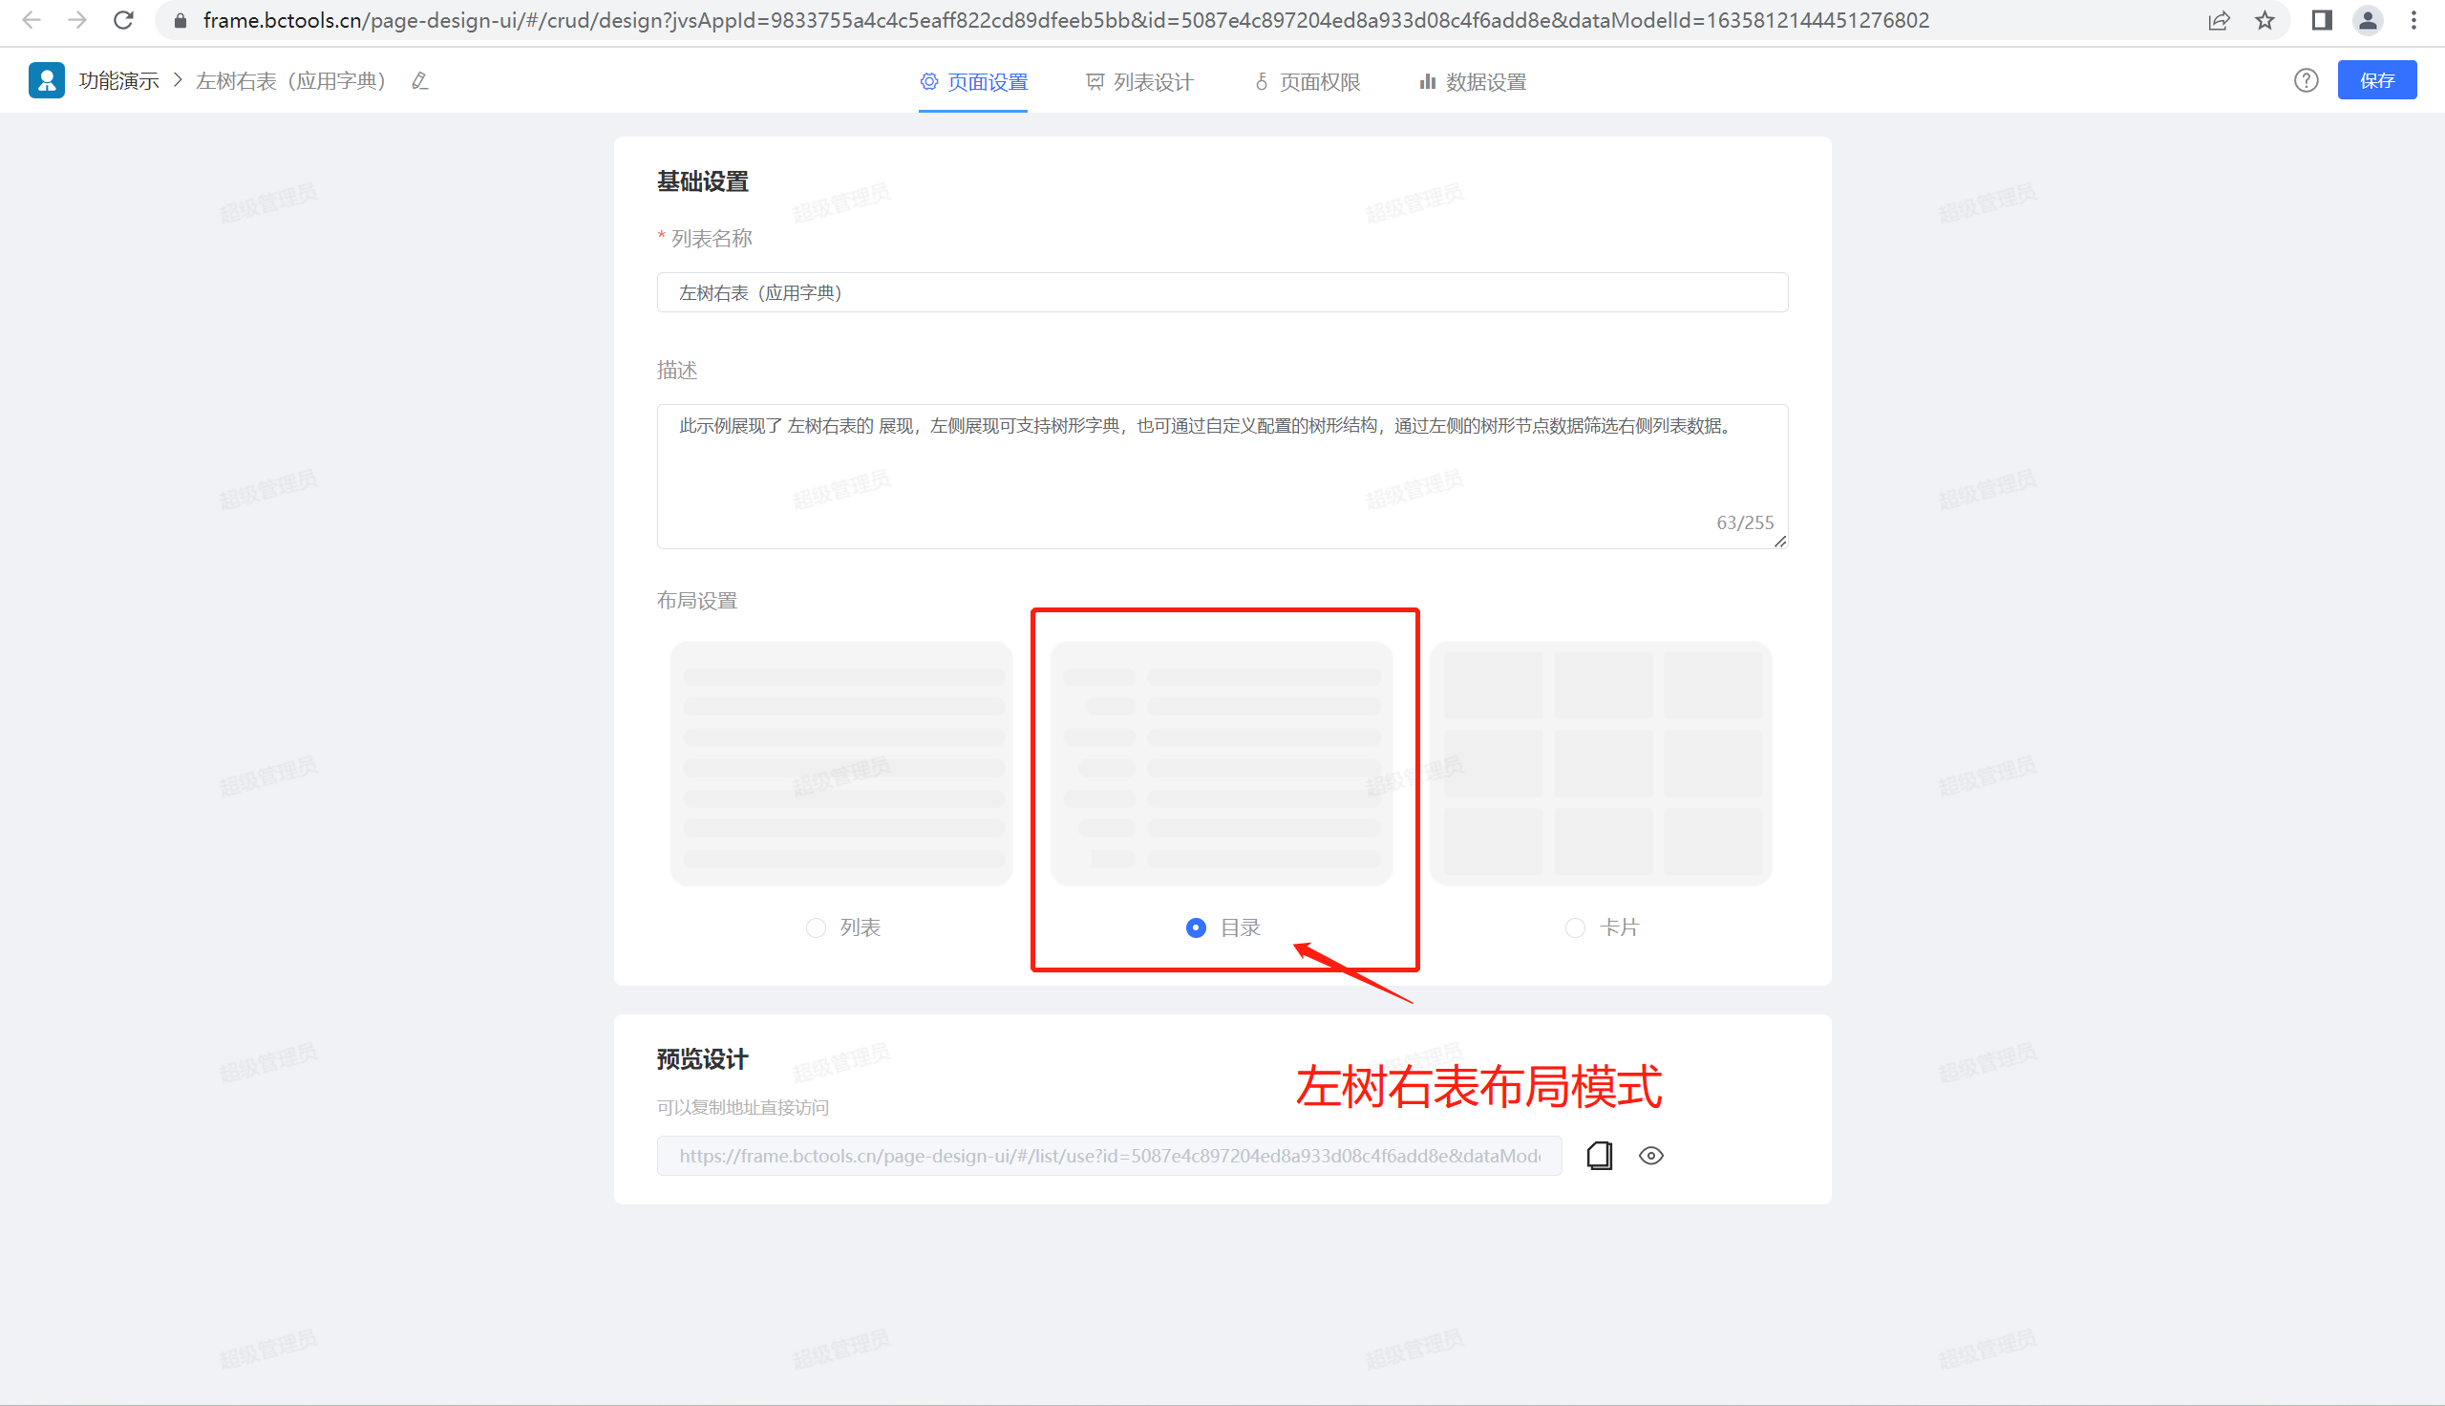Click inside the 描述 textarea
Screen dimensions: 2445x1406
1222,477
